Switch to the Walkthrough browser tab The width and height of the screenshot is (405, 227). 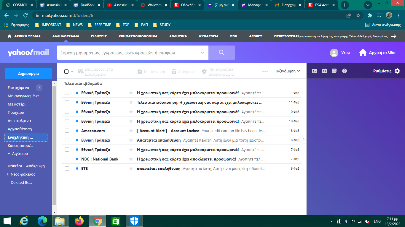pyautogui.click(x=154, y=5)
